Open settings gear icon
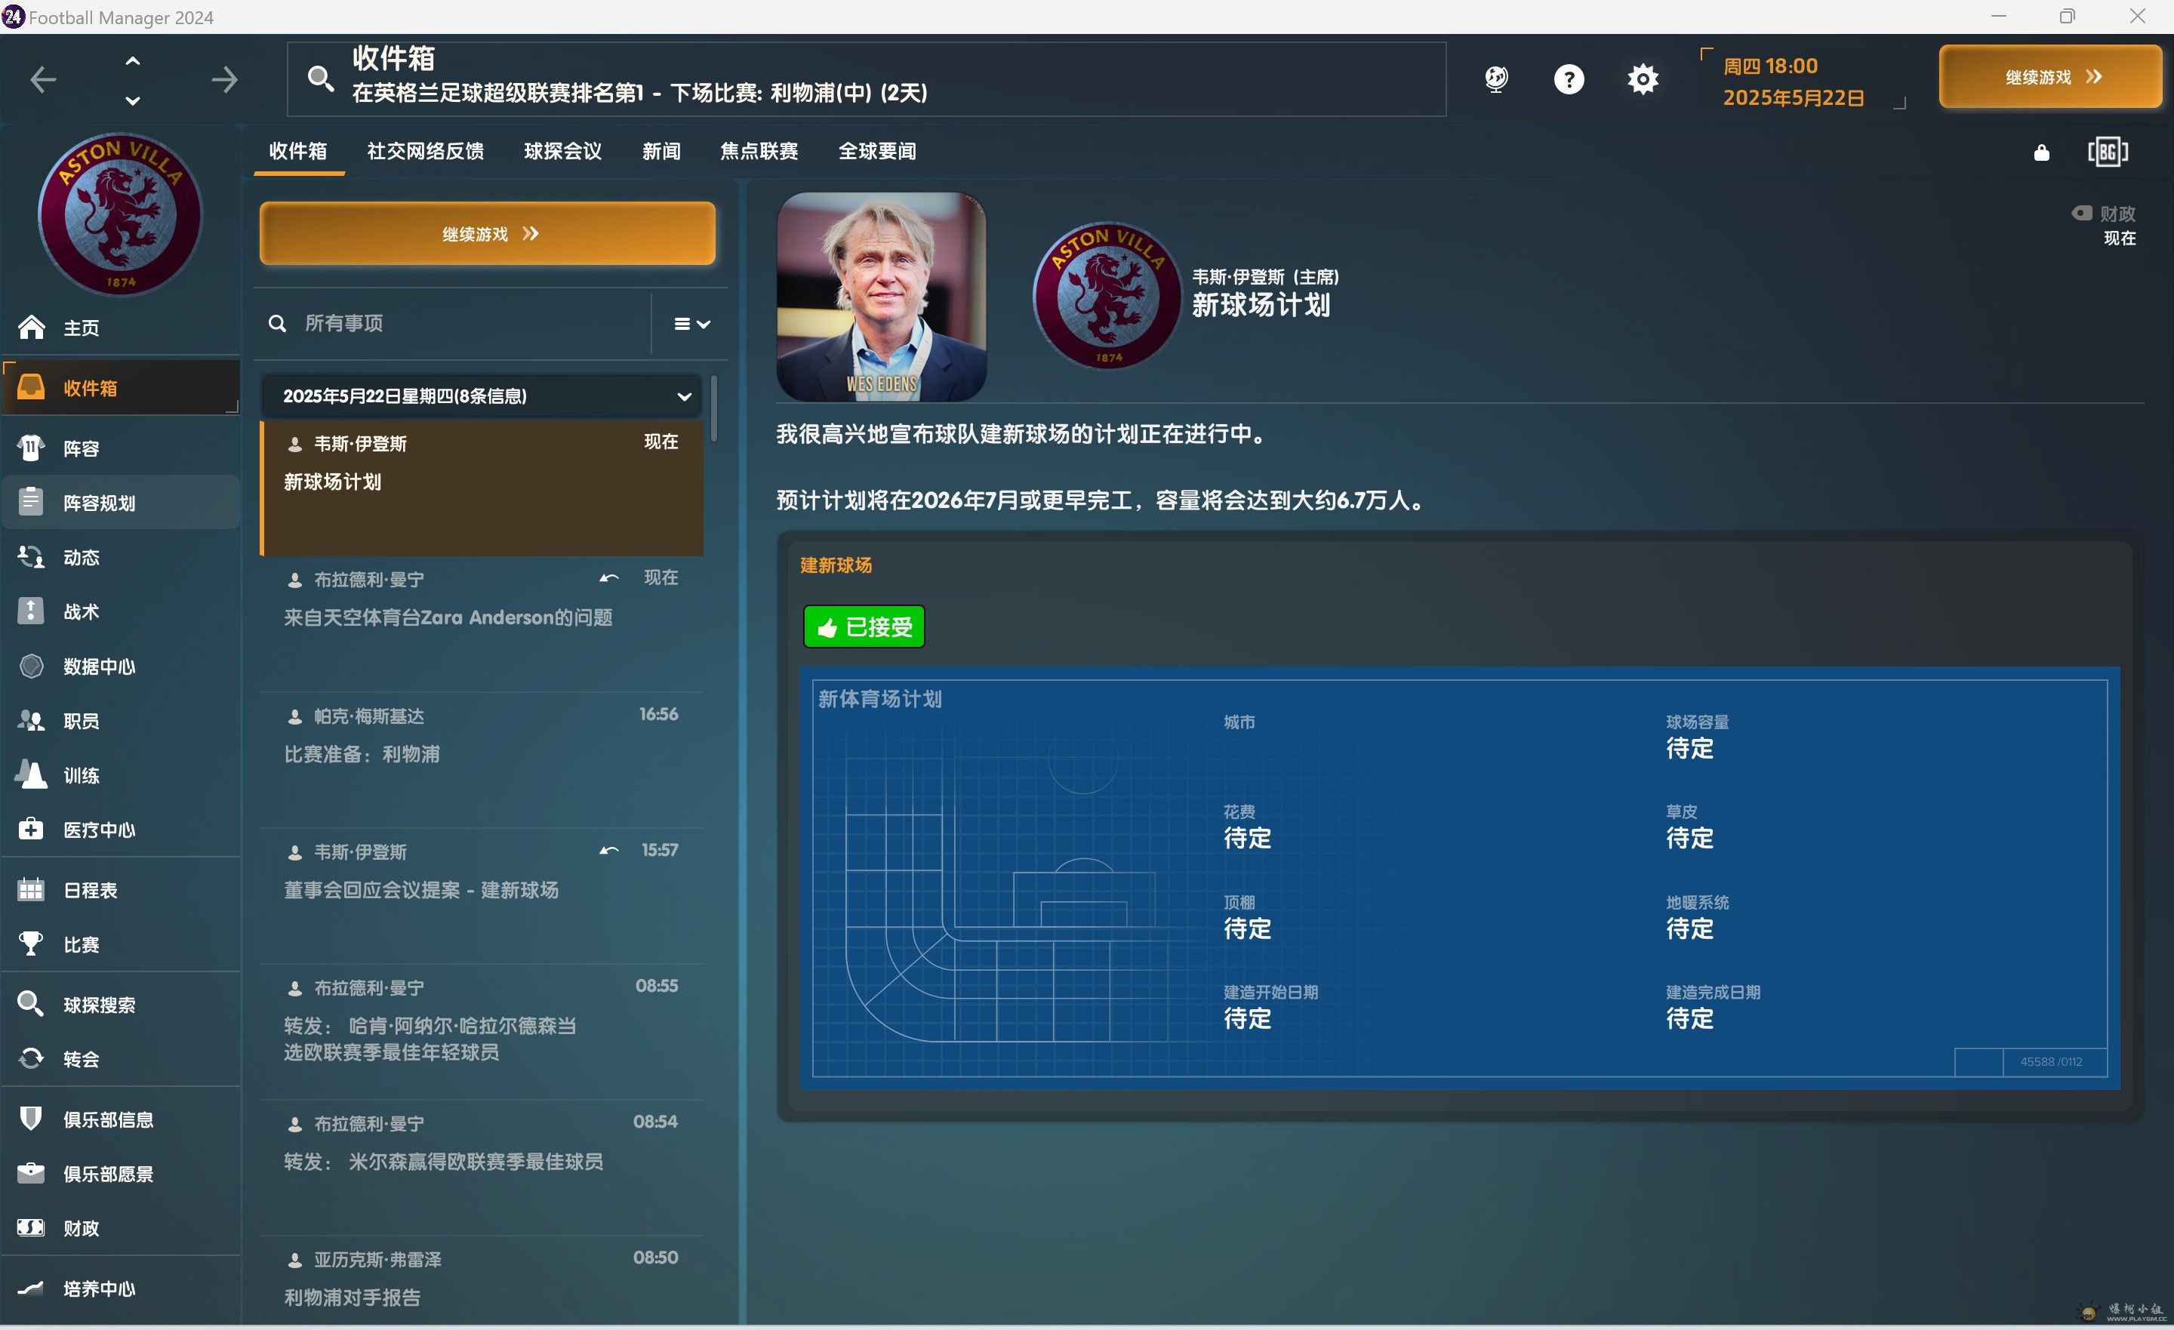 pyautogui.click(x=1642, y=79)
